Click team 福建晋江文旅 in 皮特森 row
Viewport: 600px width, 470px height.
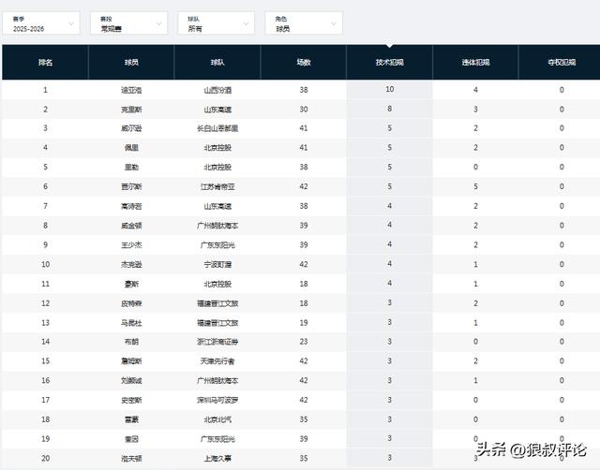coord(217,303)
